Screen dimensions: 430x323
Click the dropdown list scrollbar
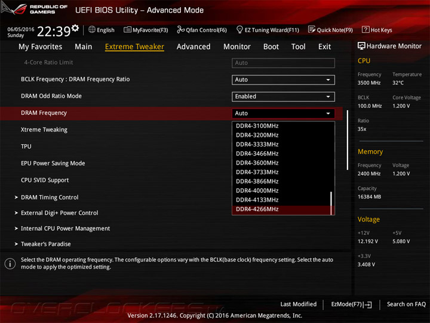coord(331,203)
